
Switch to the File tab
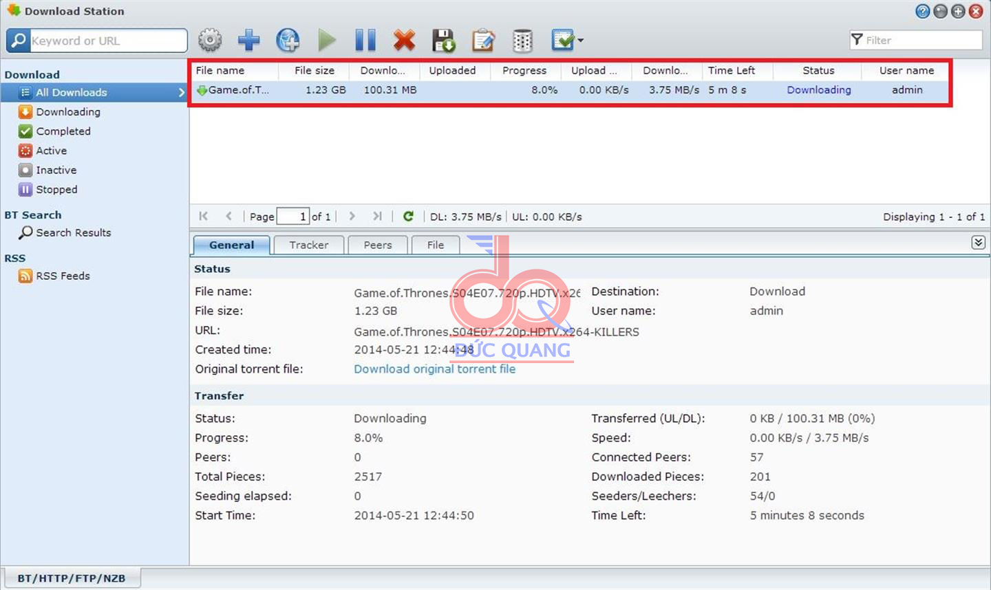(436, 245)
